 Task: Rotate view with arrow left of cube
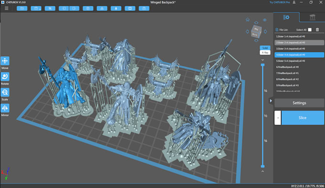[x=247, y=31]
